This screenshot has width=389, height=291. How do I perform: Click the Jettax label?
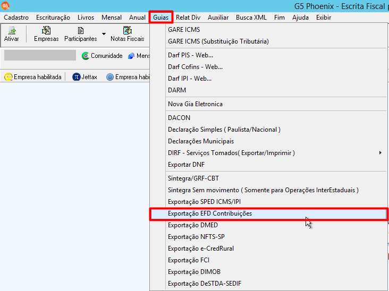[x=89, y=77]
